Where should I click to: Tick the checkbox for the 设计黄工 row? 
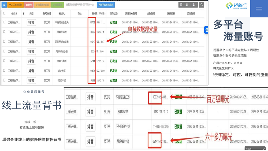(4, 71)
